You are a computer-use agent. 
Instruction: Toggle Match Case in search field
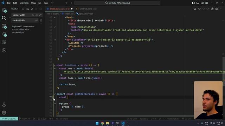coord(33,15)
